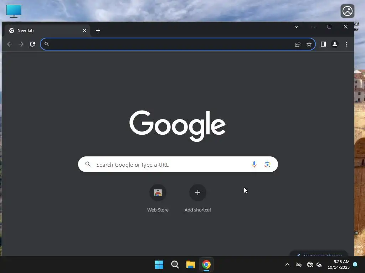Open a new tab with plus button
This screenshot has height=273, width=365.
[x=98, y=31]
